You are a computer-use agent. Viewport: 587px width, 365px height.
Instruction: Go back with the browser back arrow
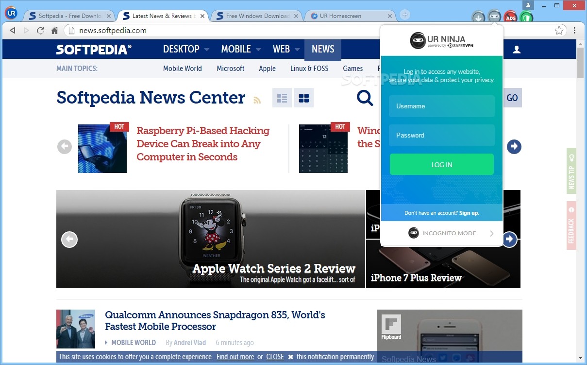click(x=13, y=31)
